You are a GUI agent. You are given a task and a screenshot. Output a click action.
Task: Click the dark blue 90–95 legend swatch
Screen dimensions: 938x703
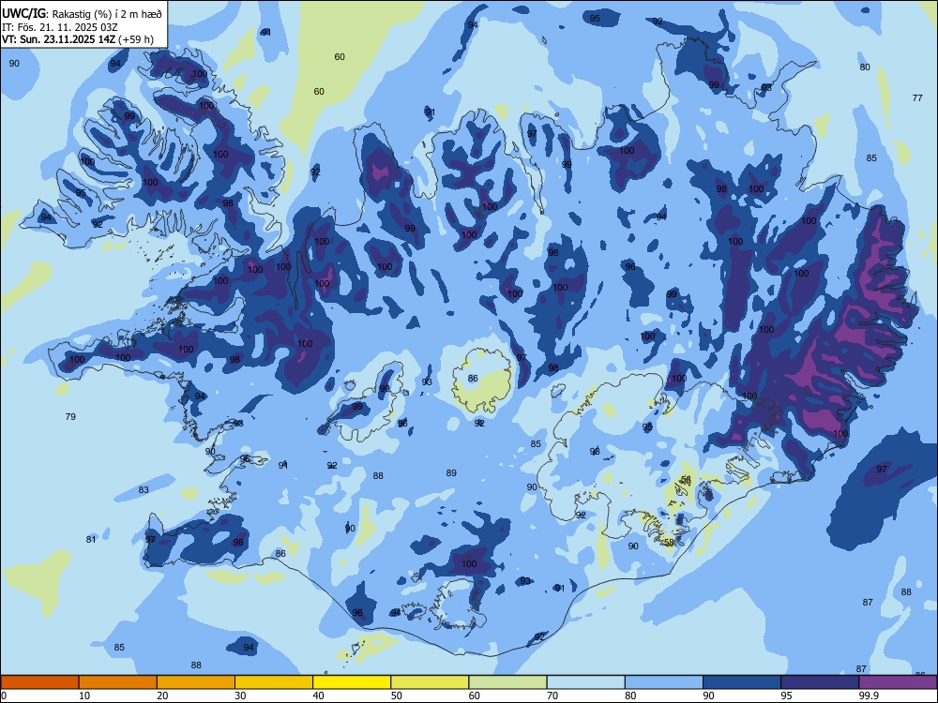click(x=742, y=682)
